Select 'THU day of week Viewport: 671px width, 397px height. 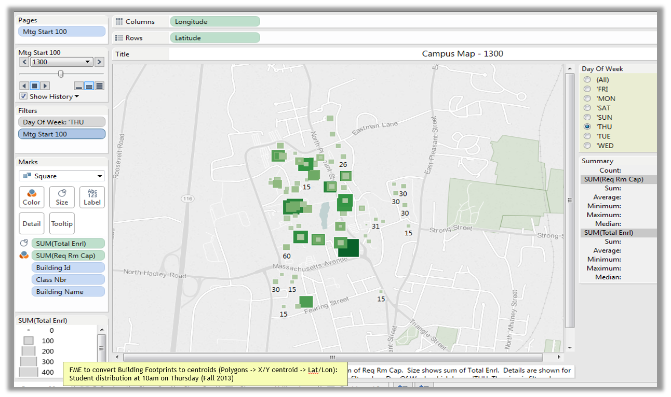587,126
